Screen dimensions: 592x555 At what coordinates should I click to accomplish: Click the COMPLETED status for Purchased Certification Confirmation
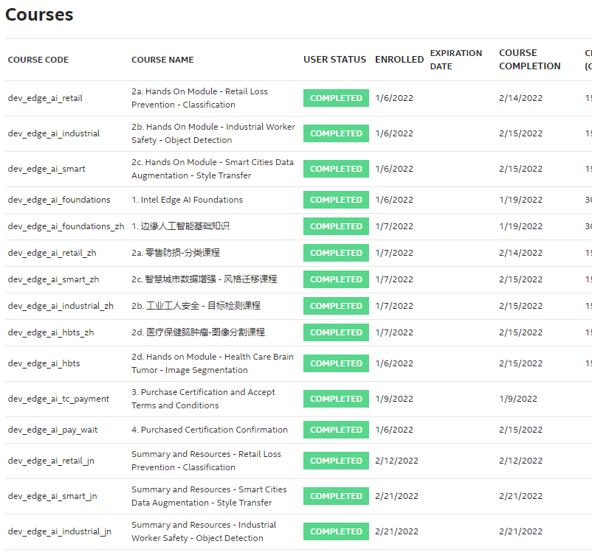336,430
